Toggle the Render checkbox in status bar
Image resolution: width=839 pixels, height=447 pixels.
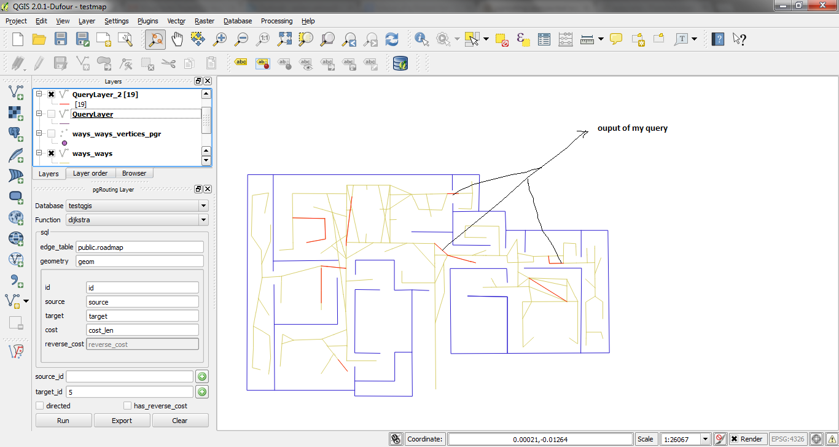click(x=734, y=439)
